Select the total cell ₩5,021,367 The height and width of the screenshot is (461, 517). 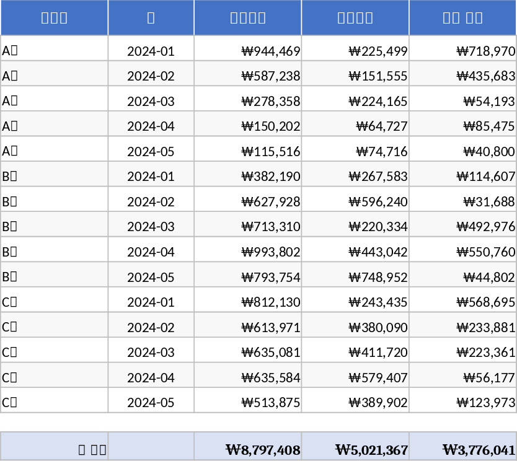pos(355,448)
